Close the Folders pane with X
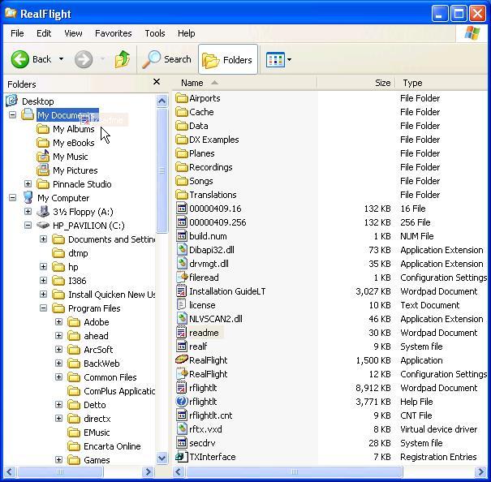 (157, 82)
